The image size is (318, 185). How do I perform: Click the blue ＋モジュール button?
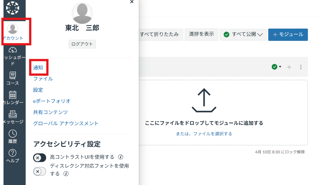tap(288, 34)
